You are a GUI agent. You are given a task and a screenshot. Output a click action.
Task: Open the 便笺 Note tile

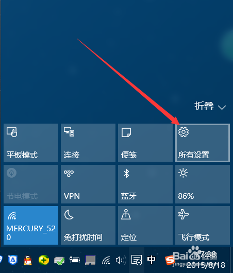tap(145, 143)
